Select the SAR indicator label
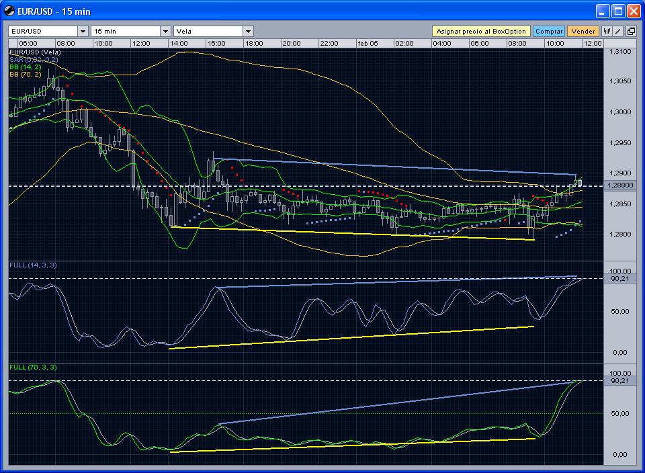645x473 pixels. tap(34, 60)
